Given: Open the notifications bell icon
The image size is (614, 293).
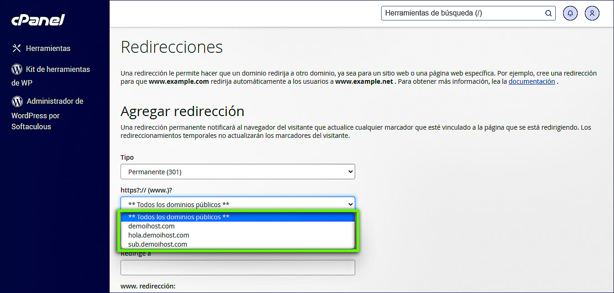Looking at the screenshot, I should click(x=570, y=13).
